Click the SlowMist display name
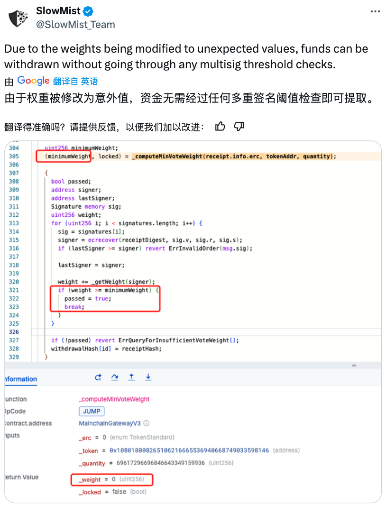The width and height of the screenshot is (386, 506). coord(58,11)
